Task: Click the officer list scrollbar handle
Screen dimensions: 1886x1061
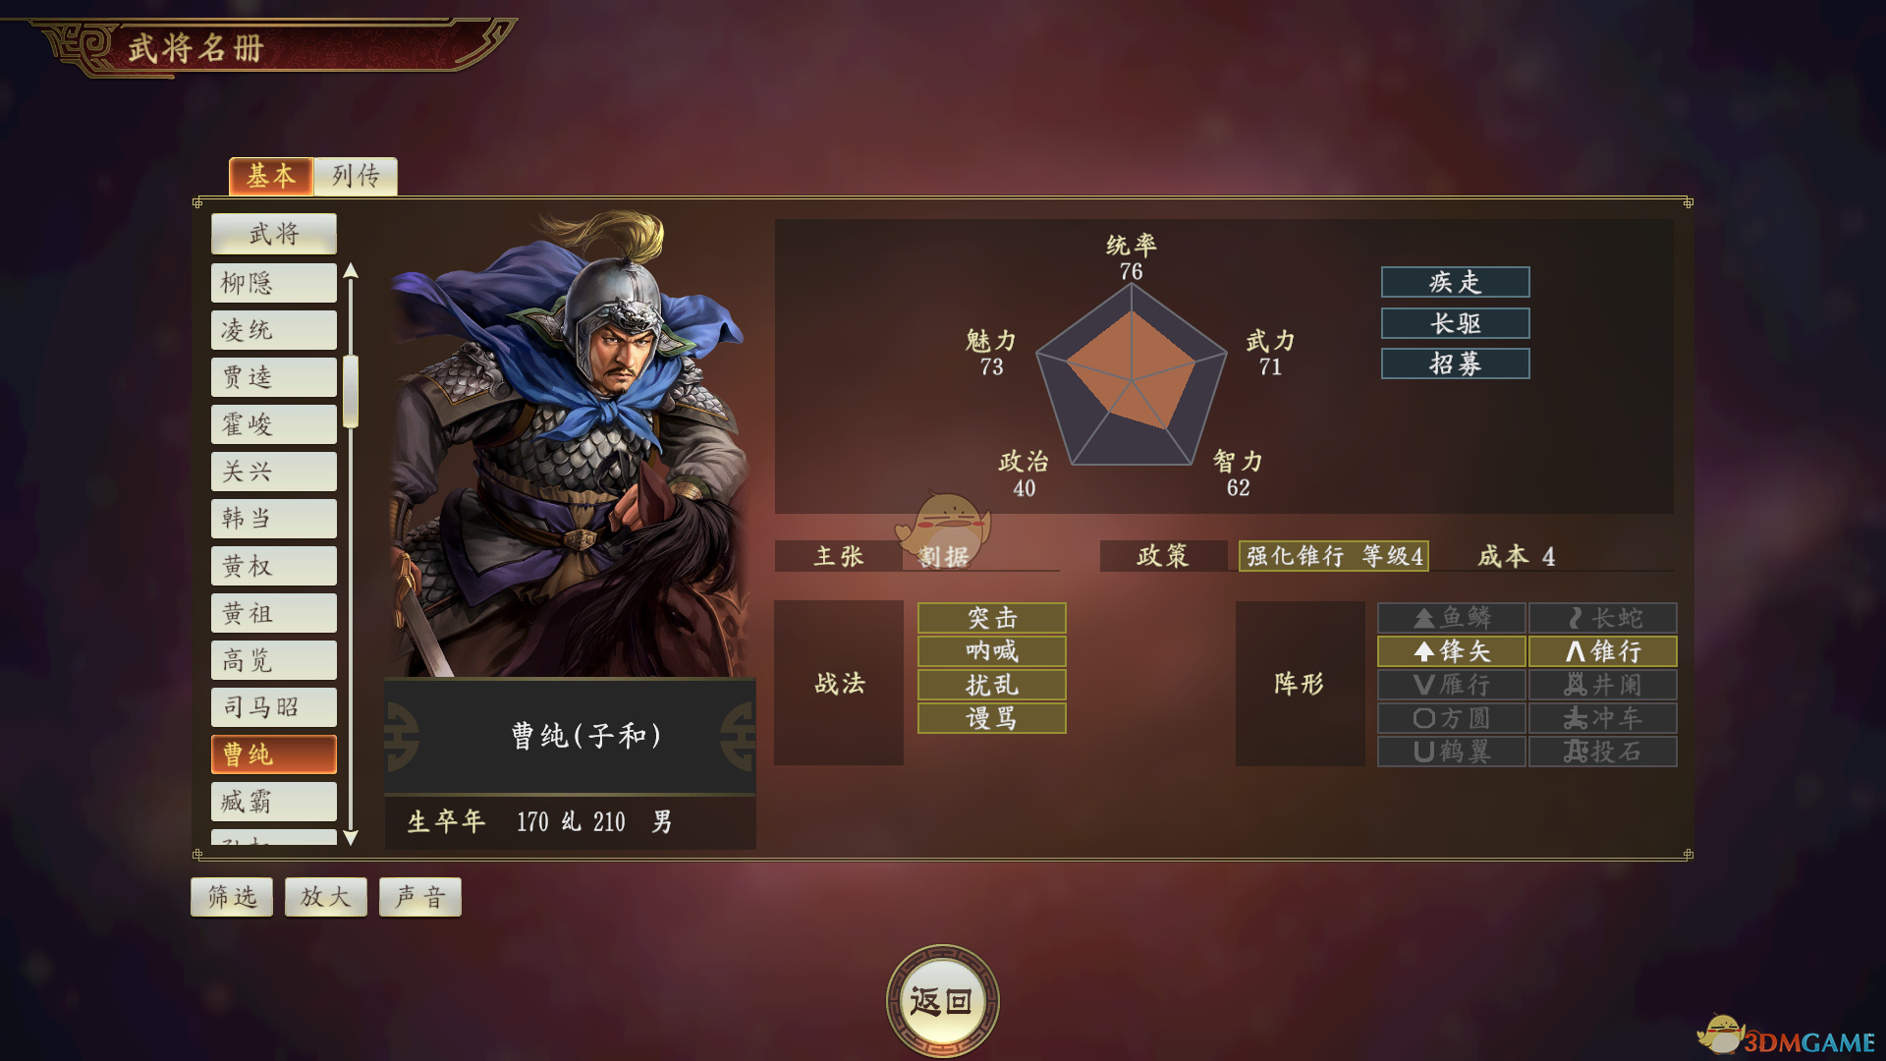Action: [351, 392]
